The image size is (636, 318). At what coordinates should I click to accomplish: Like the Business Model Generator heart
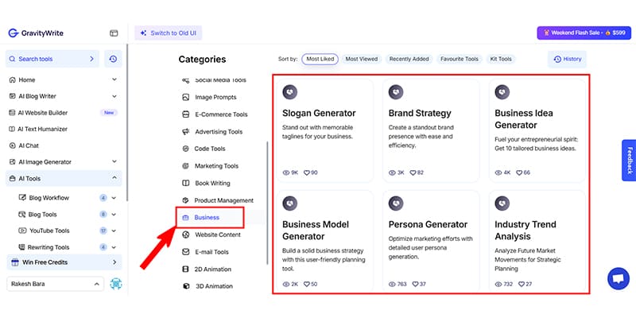click(307, 285)
